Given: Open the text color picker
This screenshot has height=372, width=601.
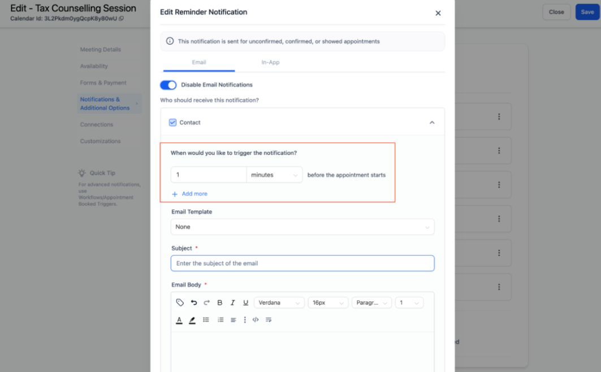Looking at the screenshot, I should (x=179, y=320).
